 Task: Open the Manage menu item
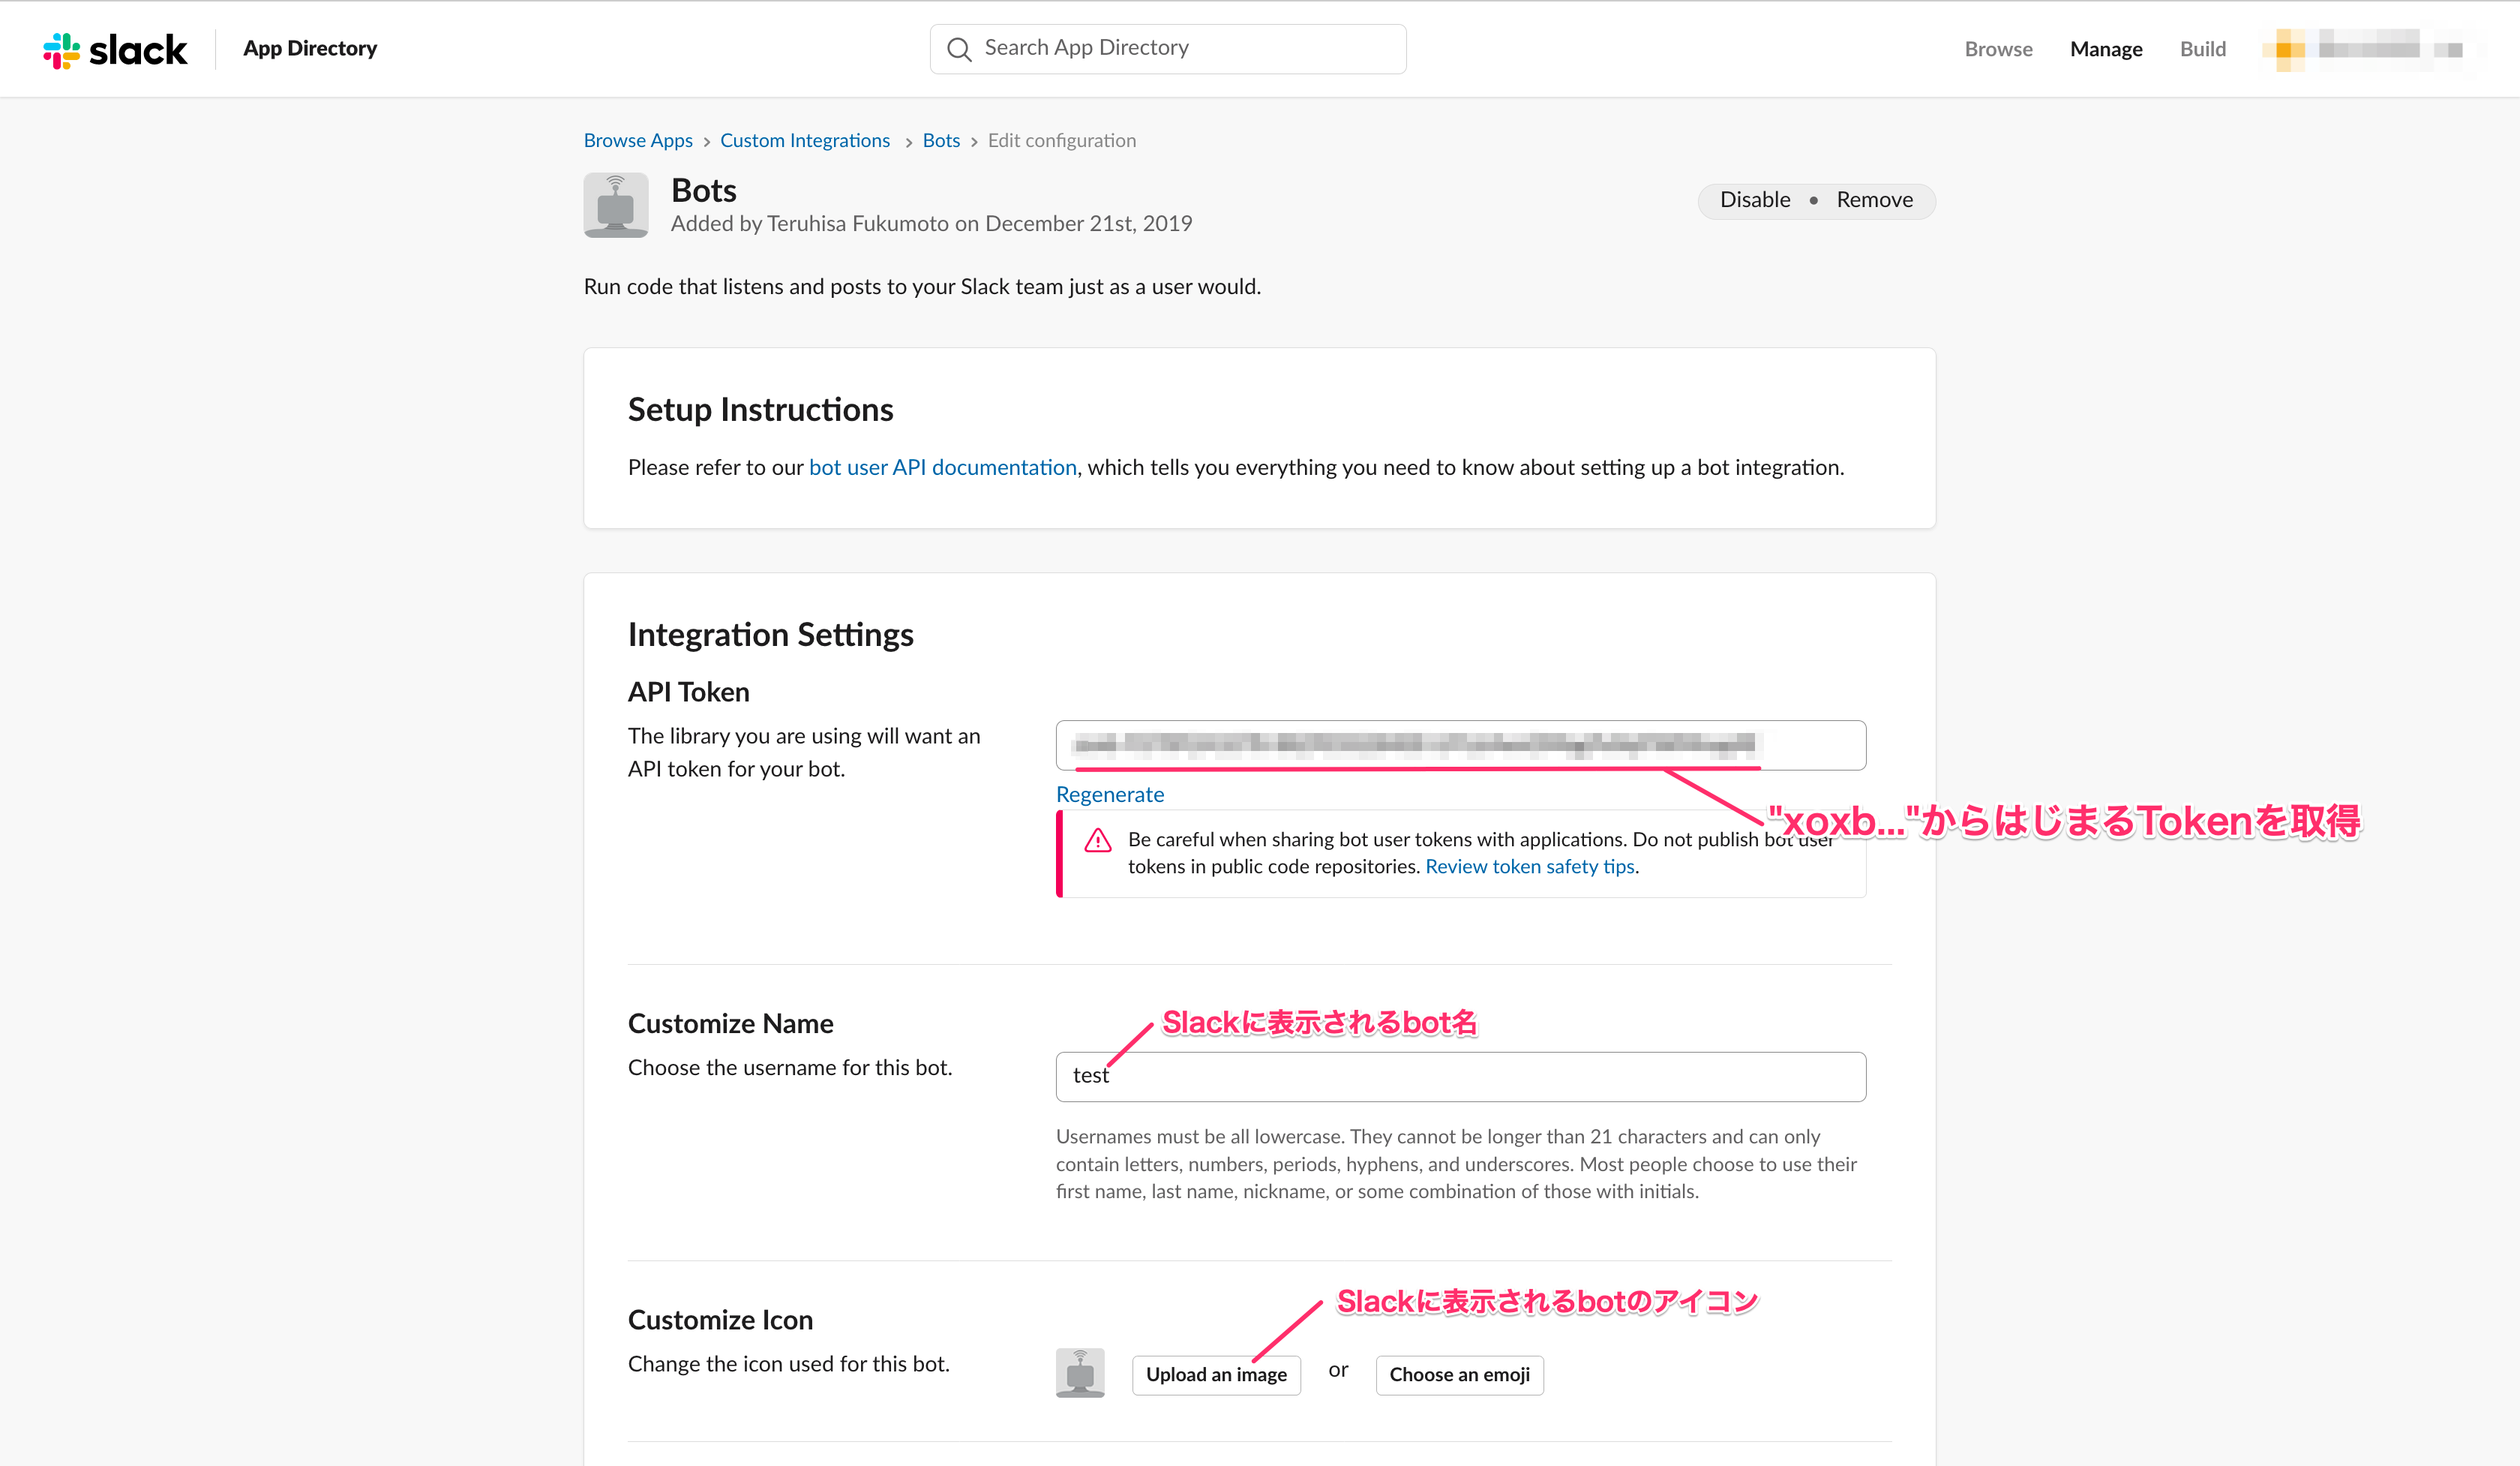point(2106,49)
